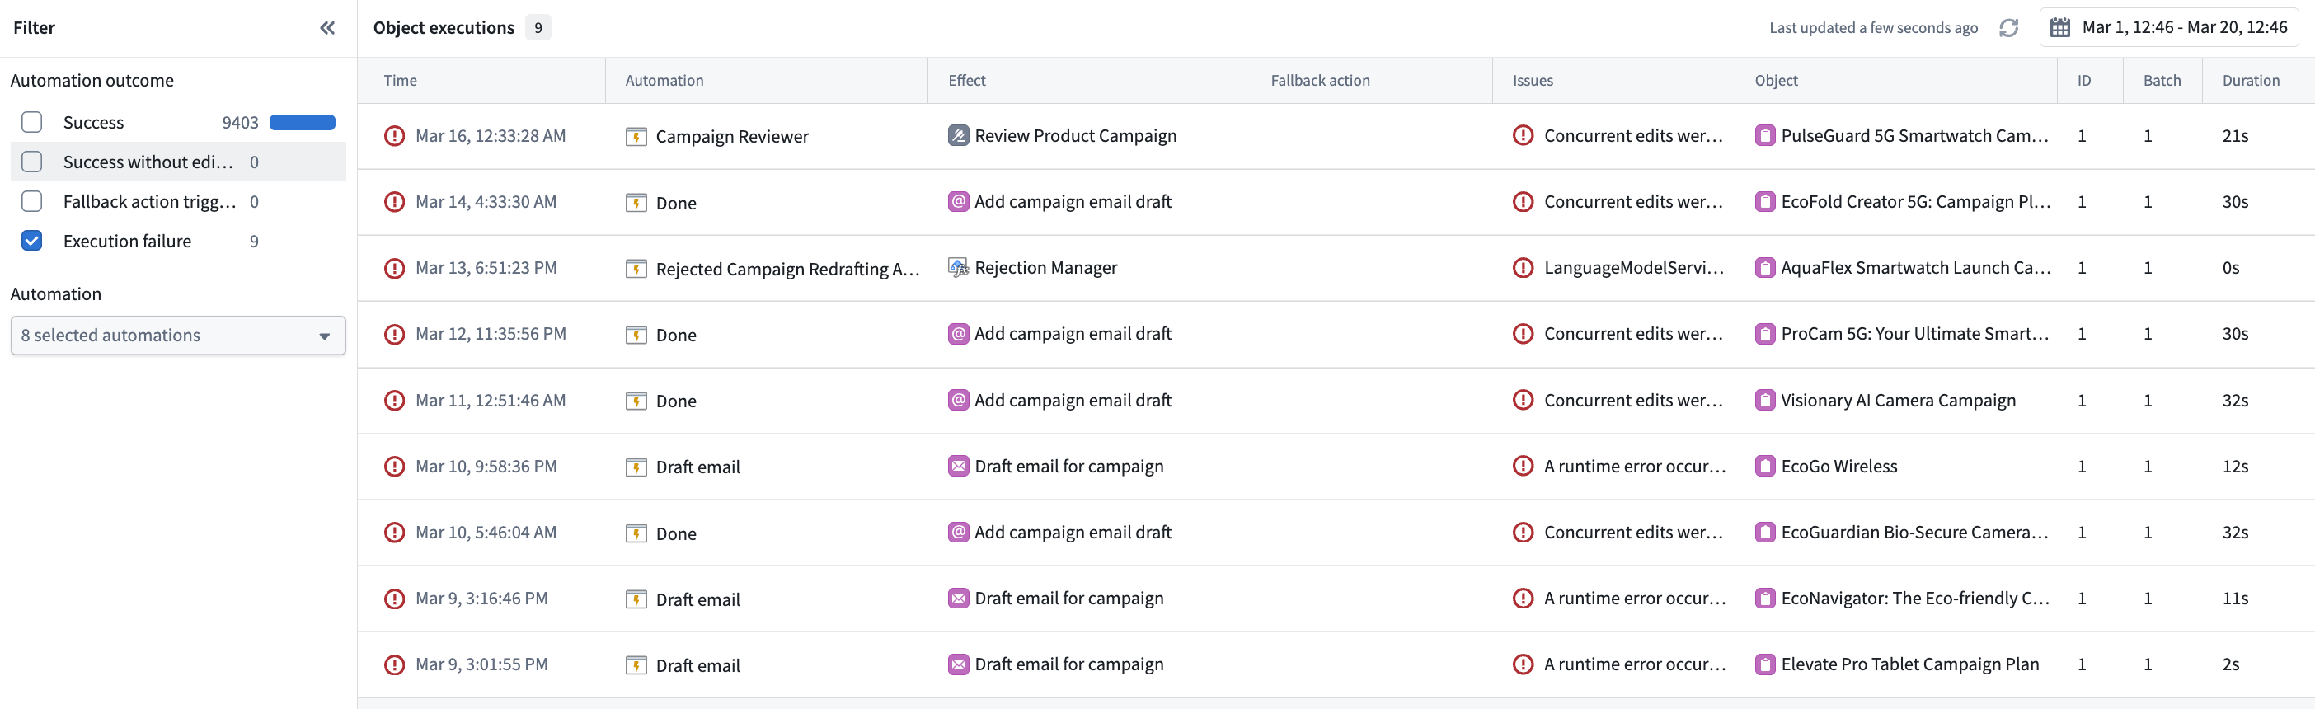The height and width of the screenshot is (709, 2315).
Task: Click the EcoGo Wireless object icon
Action: point(1765,467)
